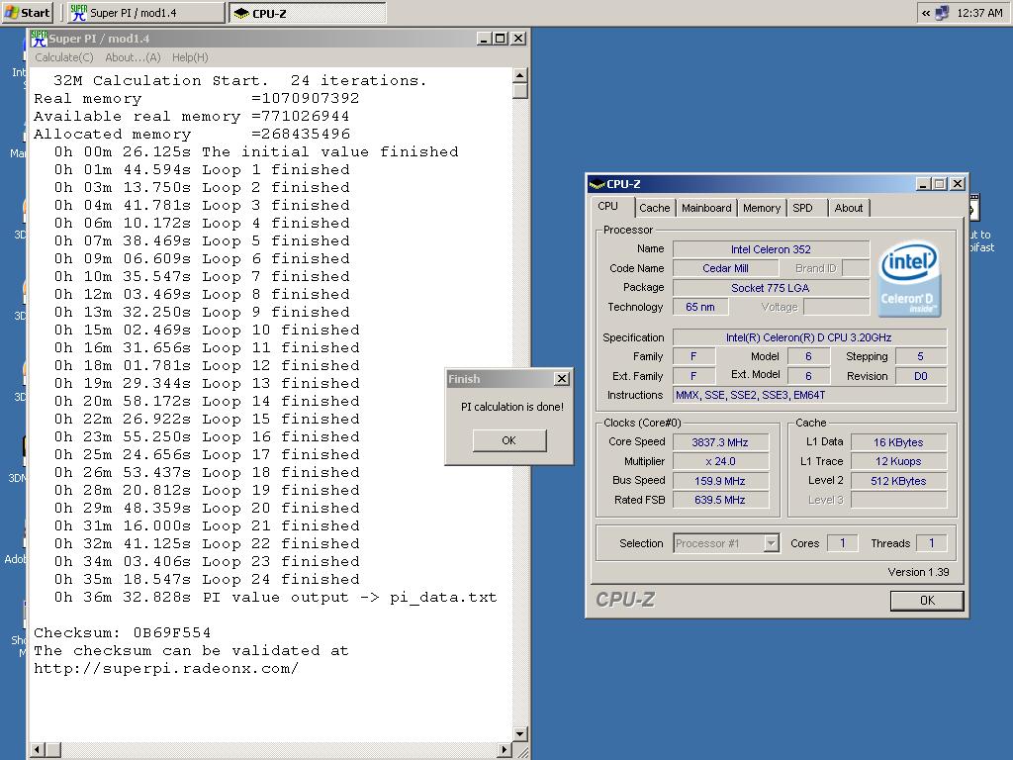
Task: Click the Level 2 cache value 512 KBytes
Action: tap(898, 481)
